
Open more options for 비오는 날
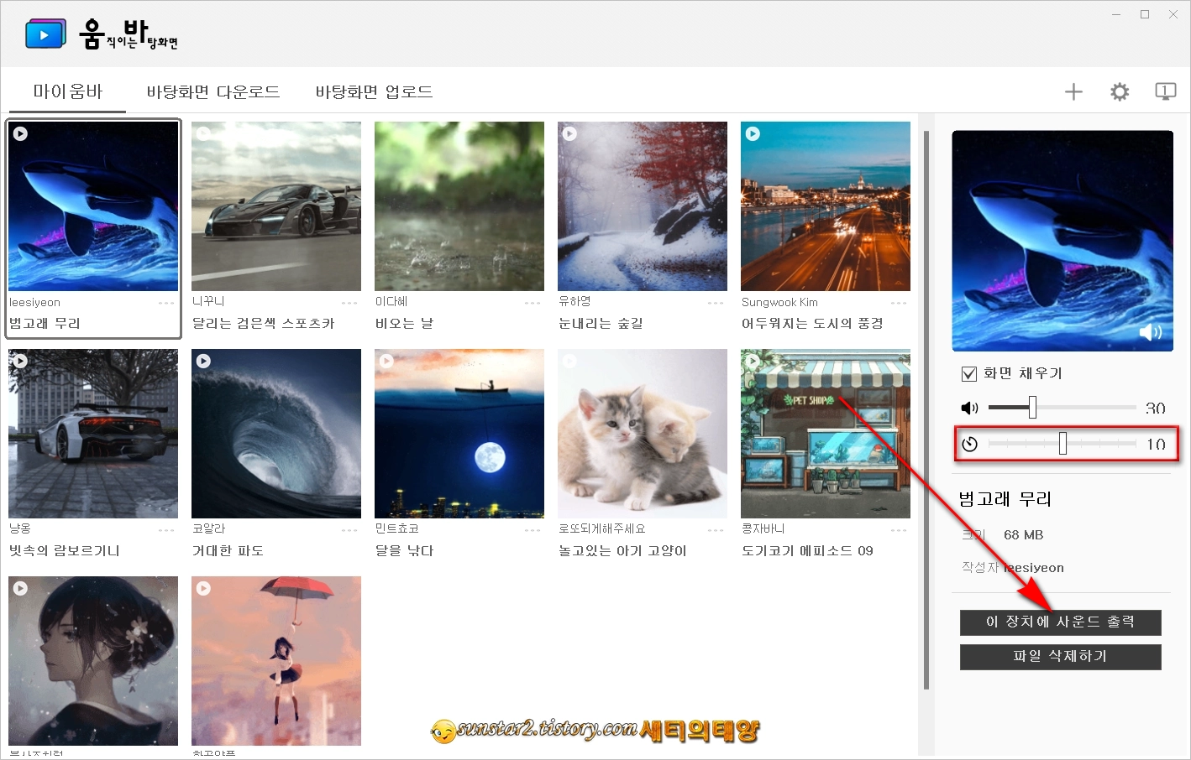pos(533,303)
